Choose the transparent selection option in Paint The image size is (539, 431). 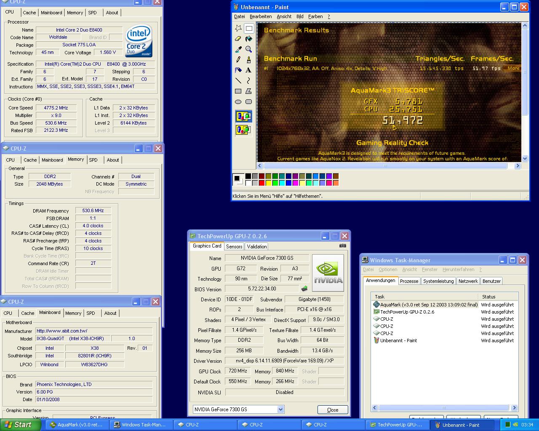tap(243, 130)
